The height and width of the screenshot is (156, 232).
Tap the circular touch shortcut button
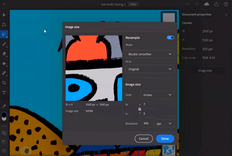pos(26,151)
